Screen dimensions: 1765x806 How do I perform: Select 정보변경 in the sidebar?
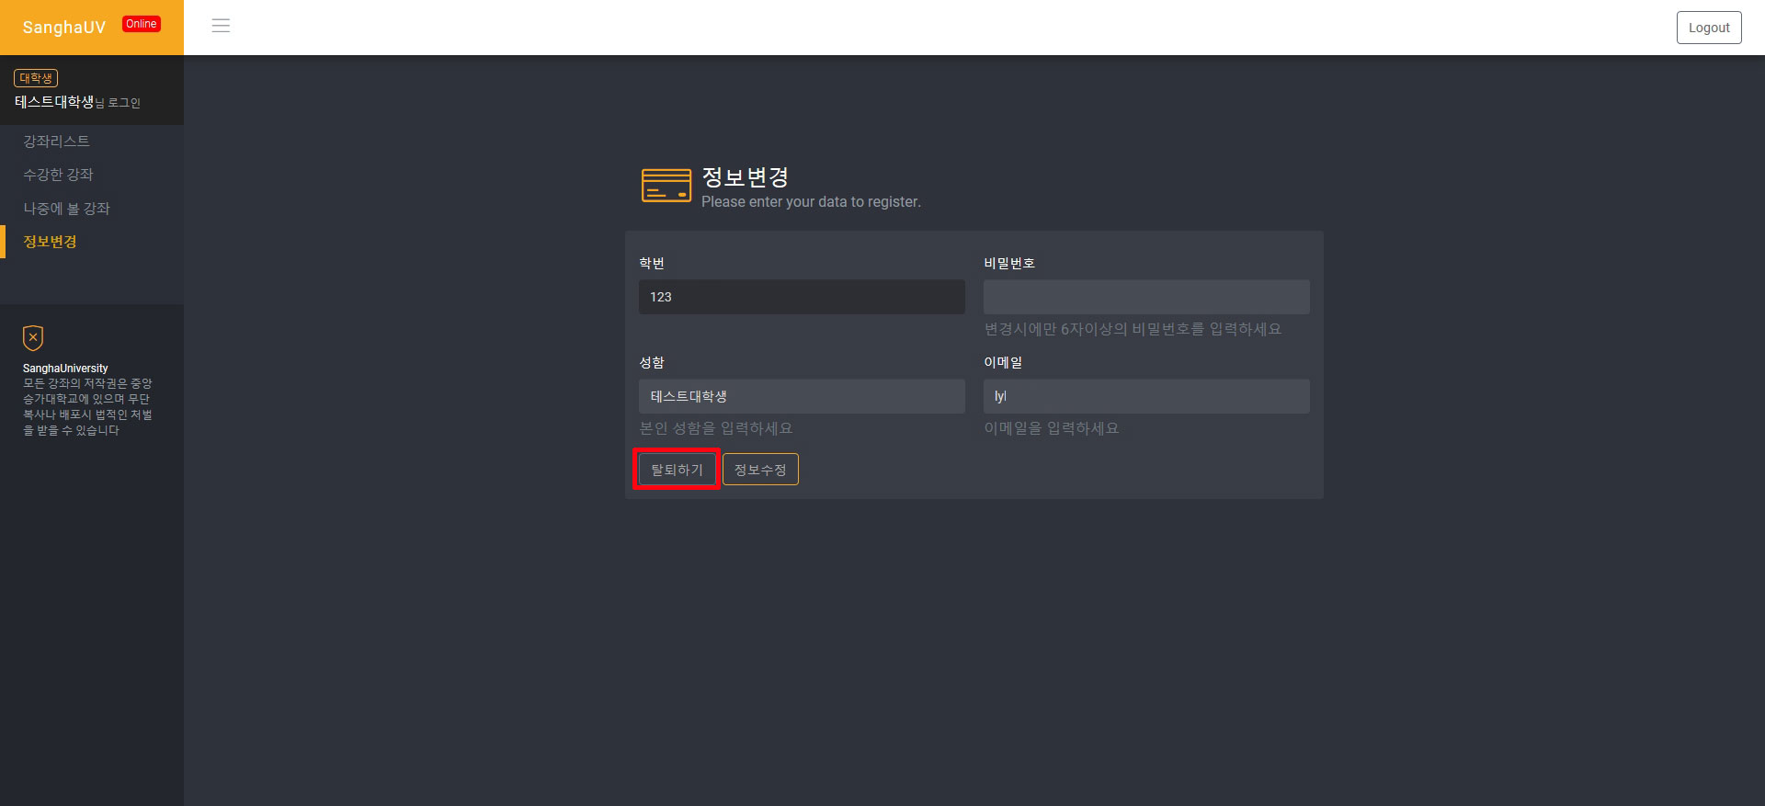click(x=50, y=242)
